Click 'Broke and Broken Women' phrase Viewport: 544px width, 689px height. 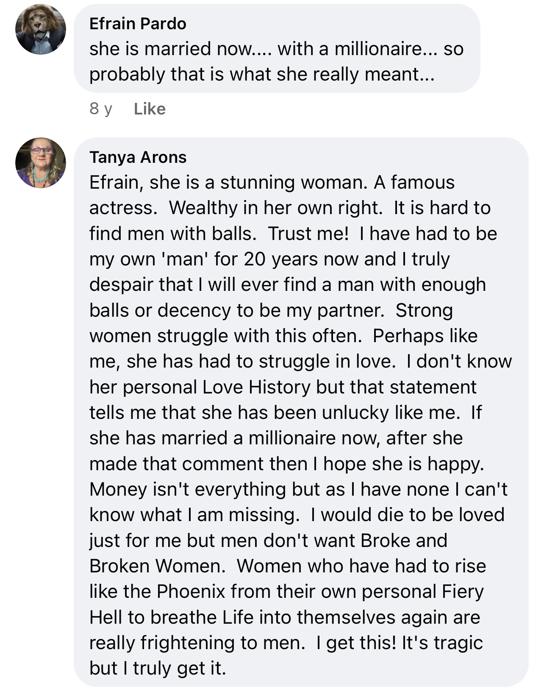pos(268,553)
